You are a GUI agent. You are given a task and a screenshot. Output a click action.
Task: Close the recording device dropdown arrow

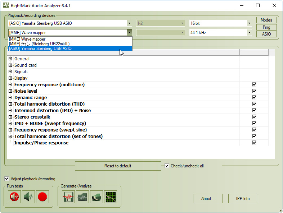(x=129, y=33)
